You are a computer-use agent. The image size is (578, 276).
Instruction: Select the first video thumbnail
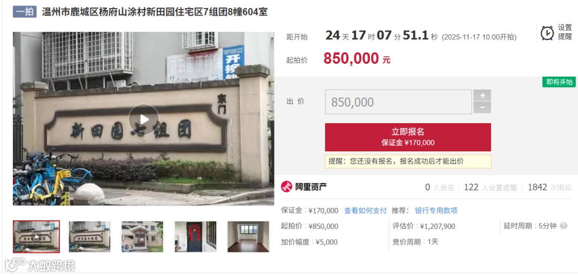coord(36,237)
